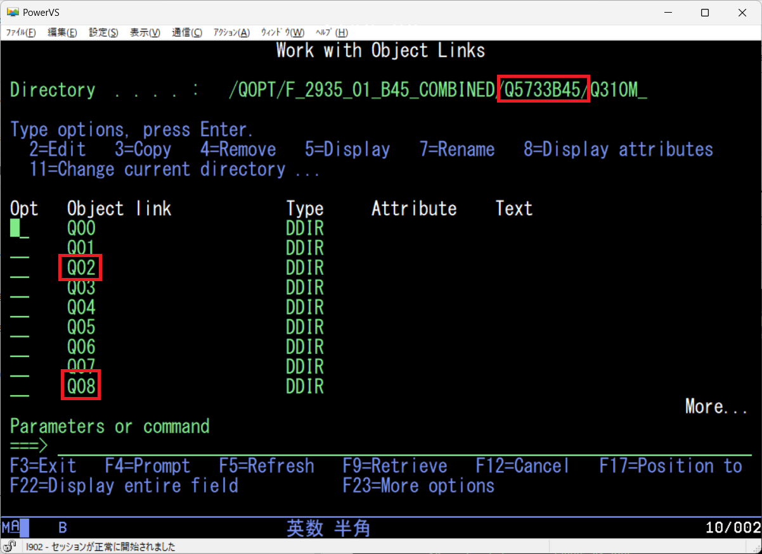Select the Q08 object link
This screenshot has width=762, height=554.
(x=81, y=386)
